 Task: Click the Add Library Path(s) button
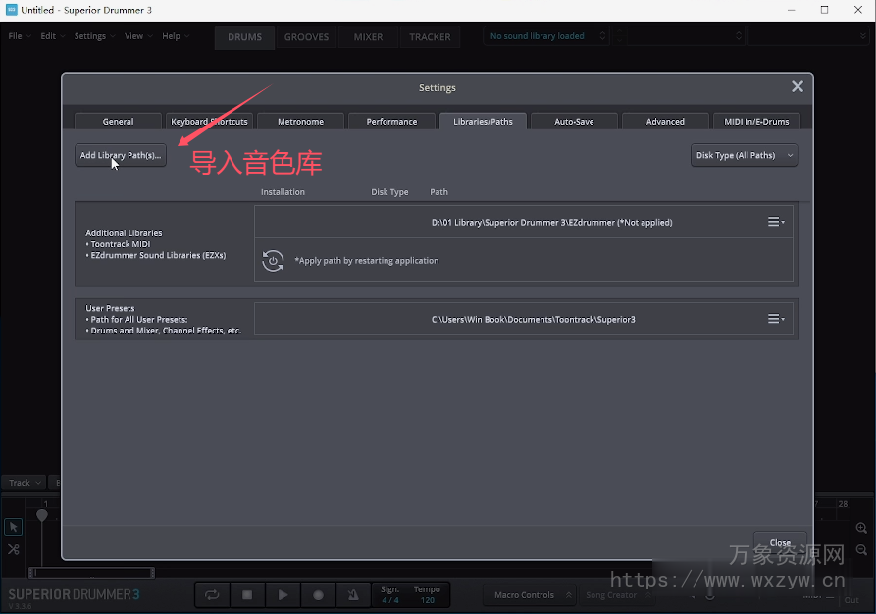click(120, 155)
